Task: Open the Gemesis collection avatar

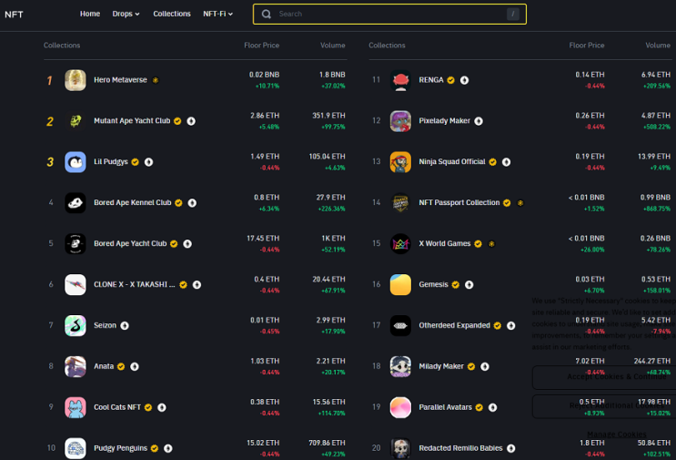Action: point(400,285)
